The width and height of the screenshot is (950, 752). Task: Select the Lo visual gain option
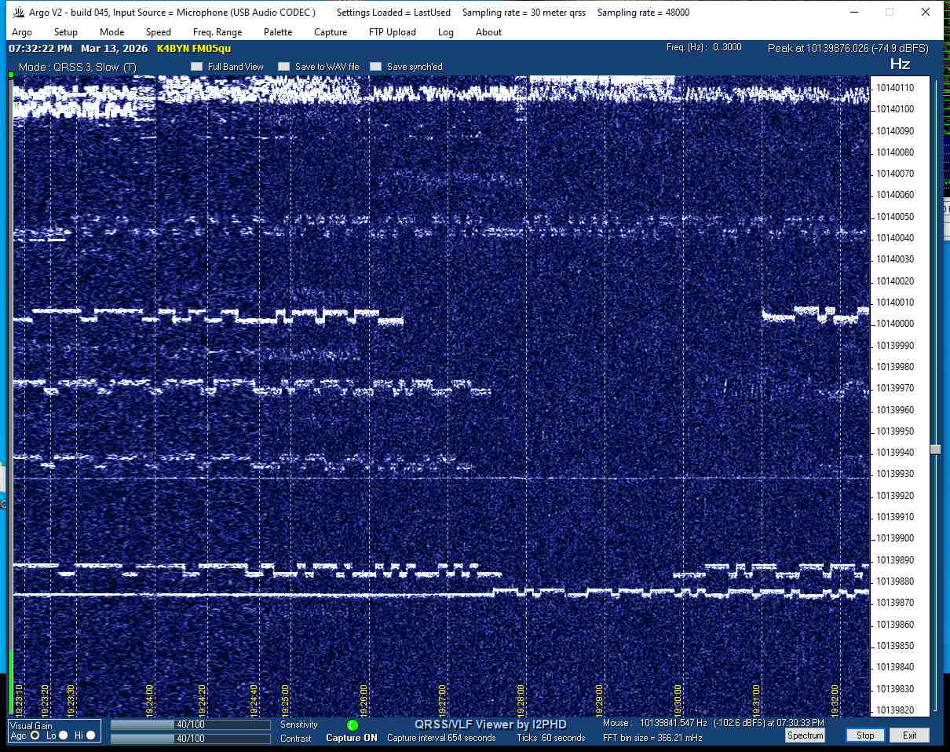pyautogui.click(x=64, y=735)
